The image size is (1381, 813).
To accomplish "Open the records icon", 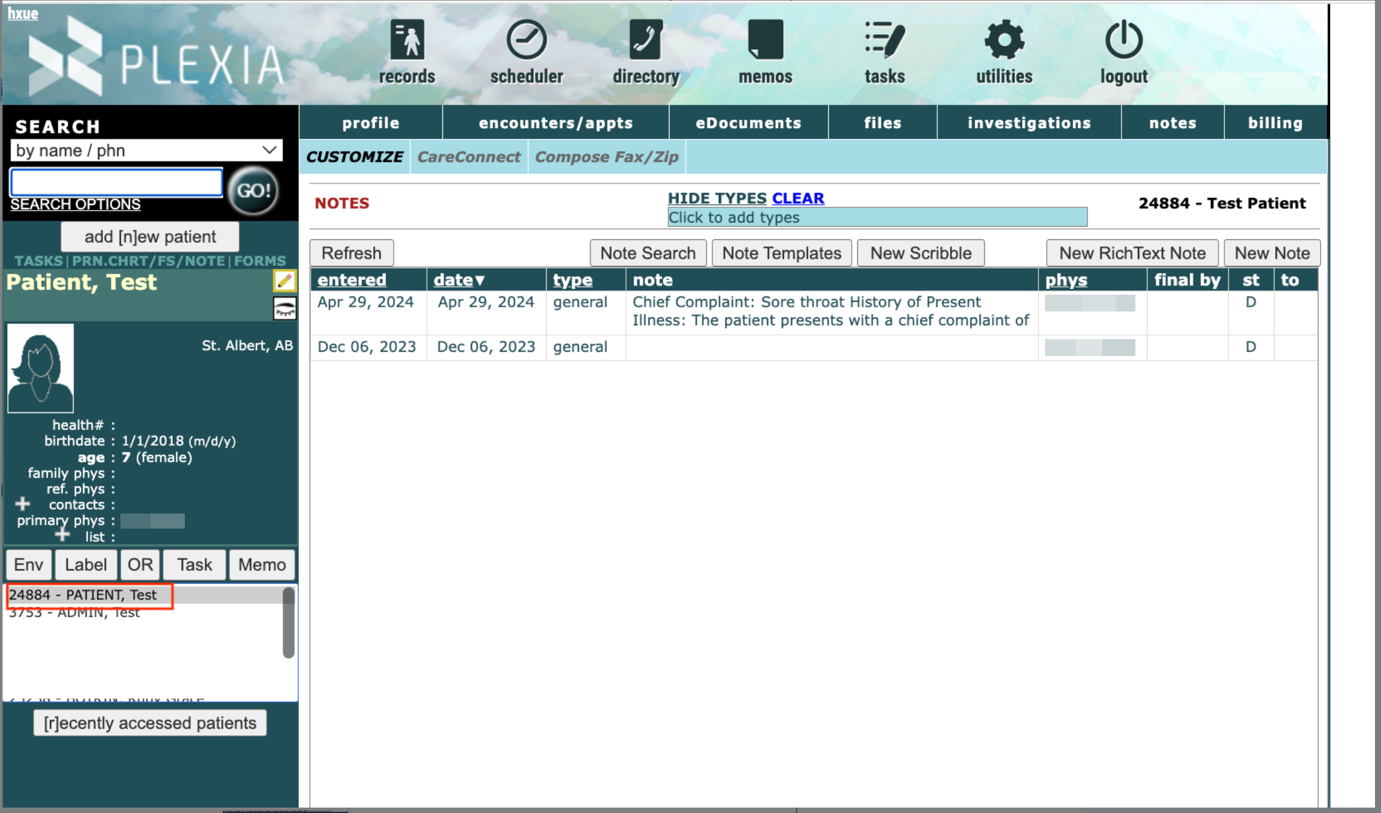I will pos(408,40).
